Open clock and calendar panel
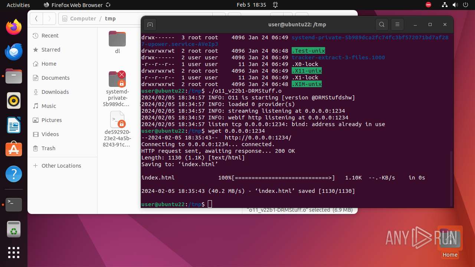The image size is (475, 267). pos(251,5)
